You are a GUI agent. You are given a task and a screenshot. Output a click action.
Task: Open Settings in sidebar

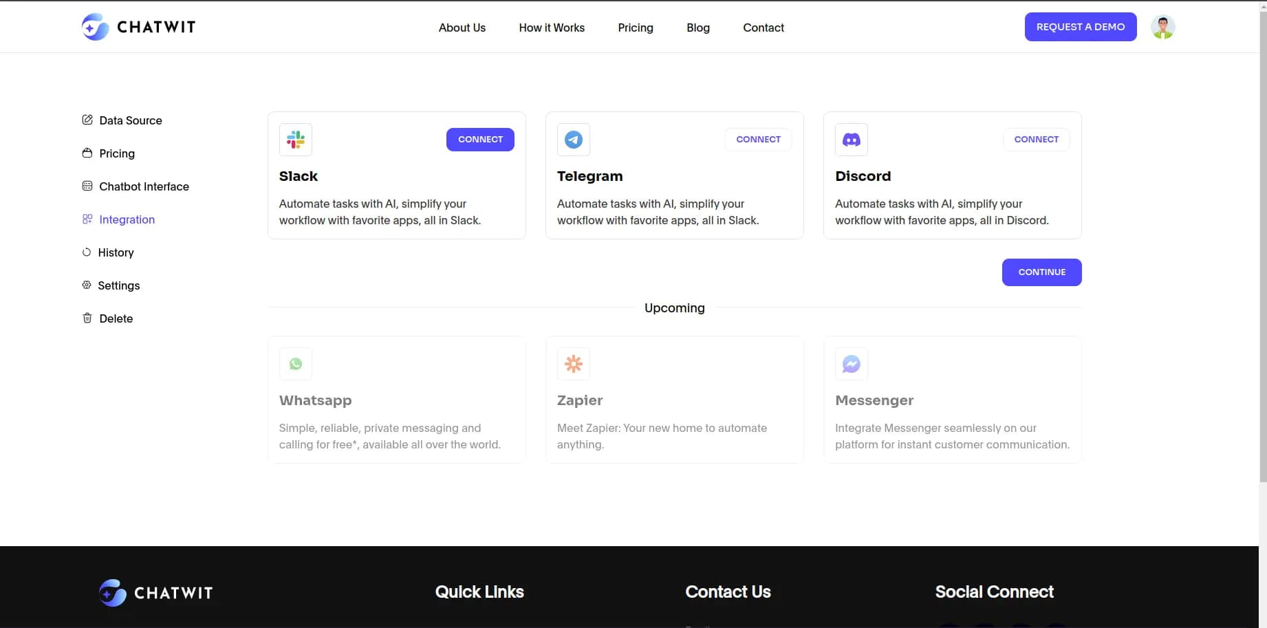click(x=118, y=285)
